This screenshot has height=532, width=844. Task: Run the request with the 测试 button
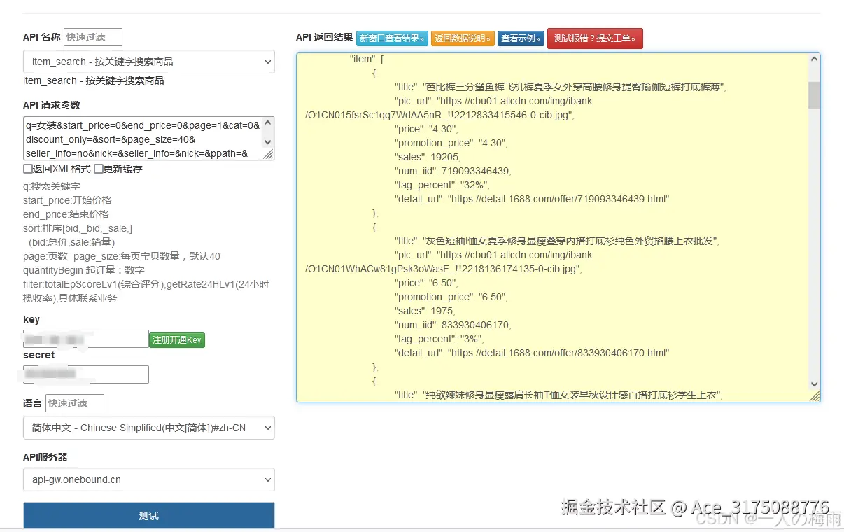(x=148, y=514)
